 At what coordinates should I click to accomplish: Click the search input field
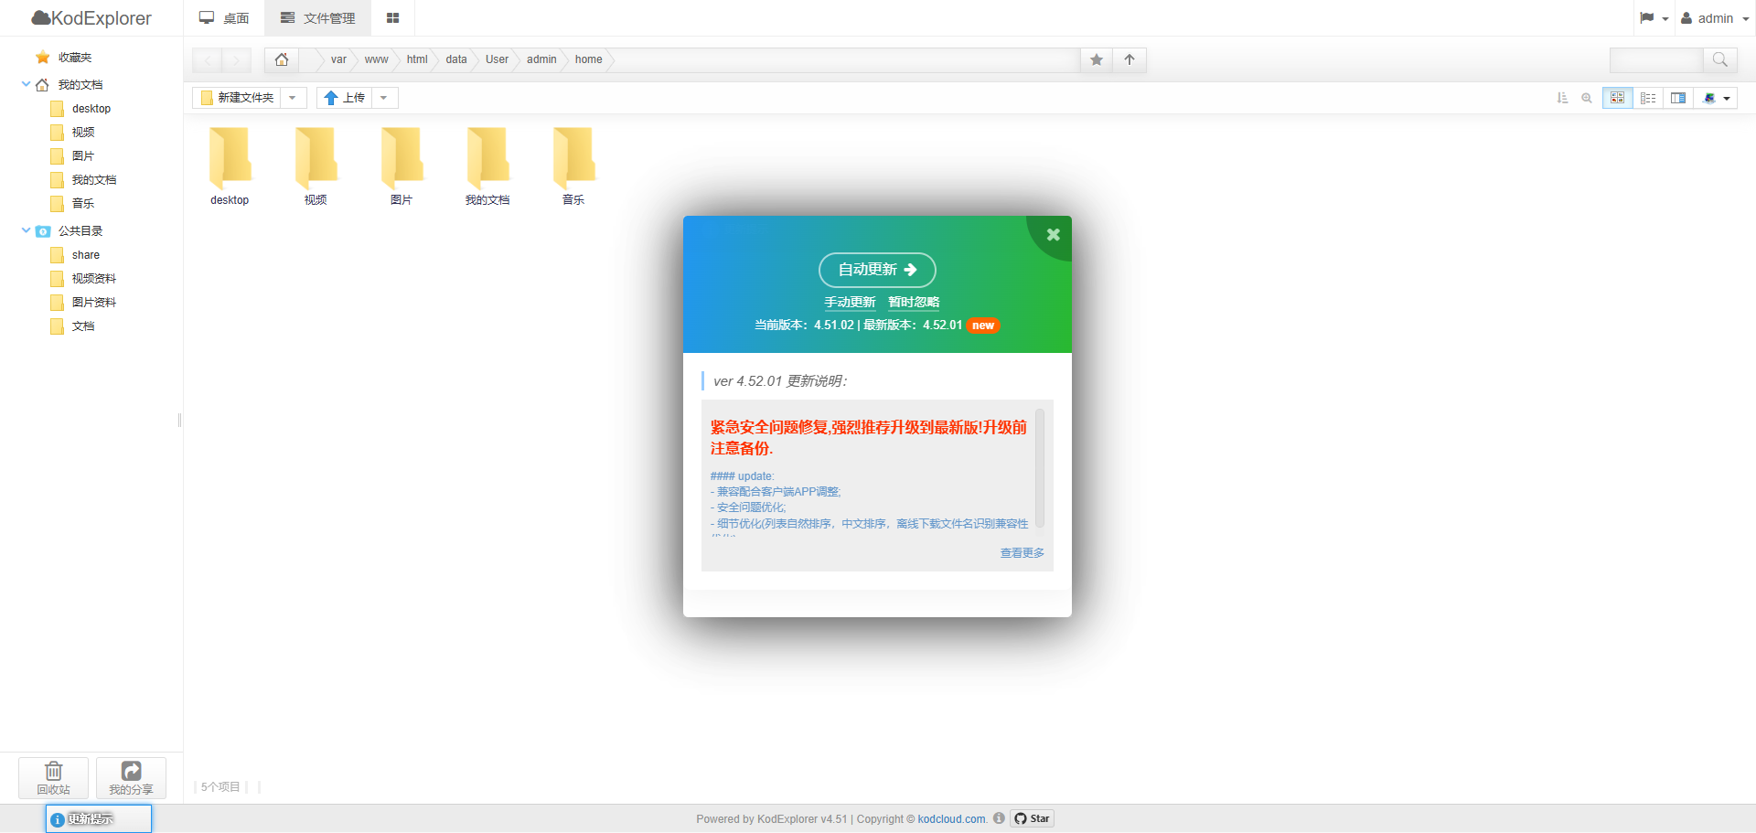pyautogui.click(x=1656, y=59)
